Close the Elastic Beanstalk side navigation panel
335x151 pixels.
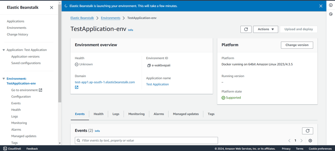52,8
